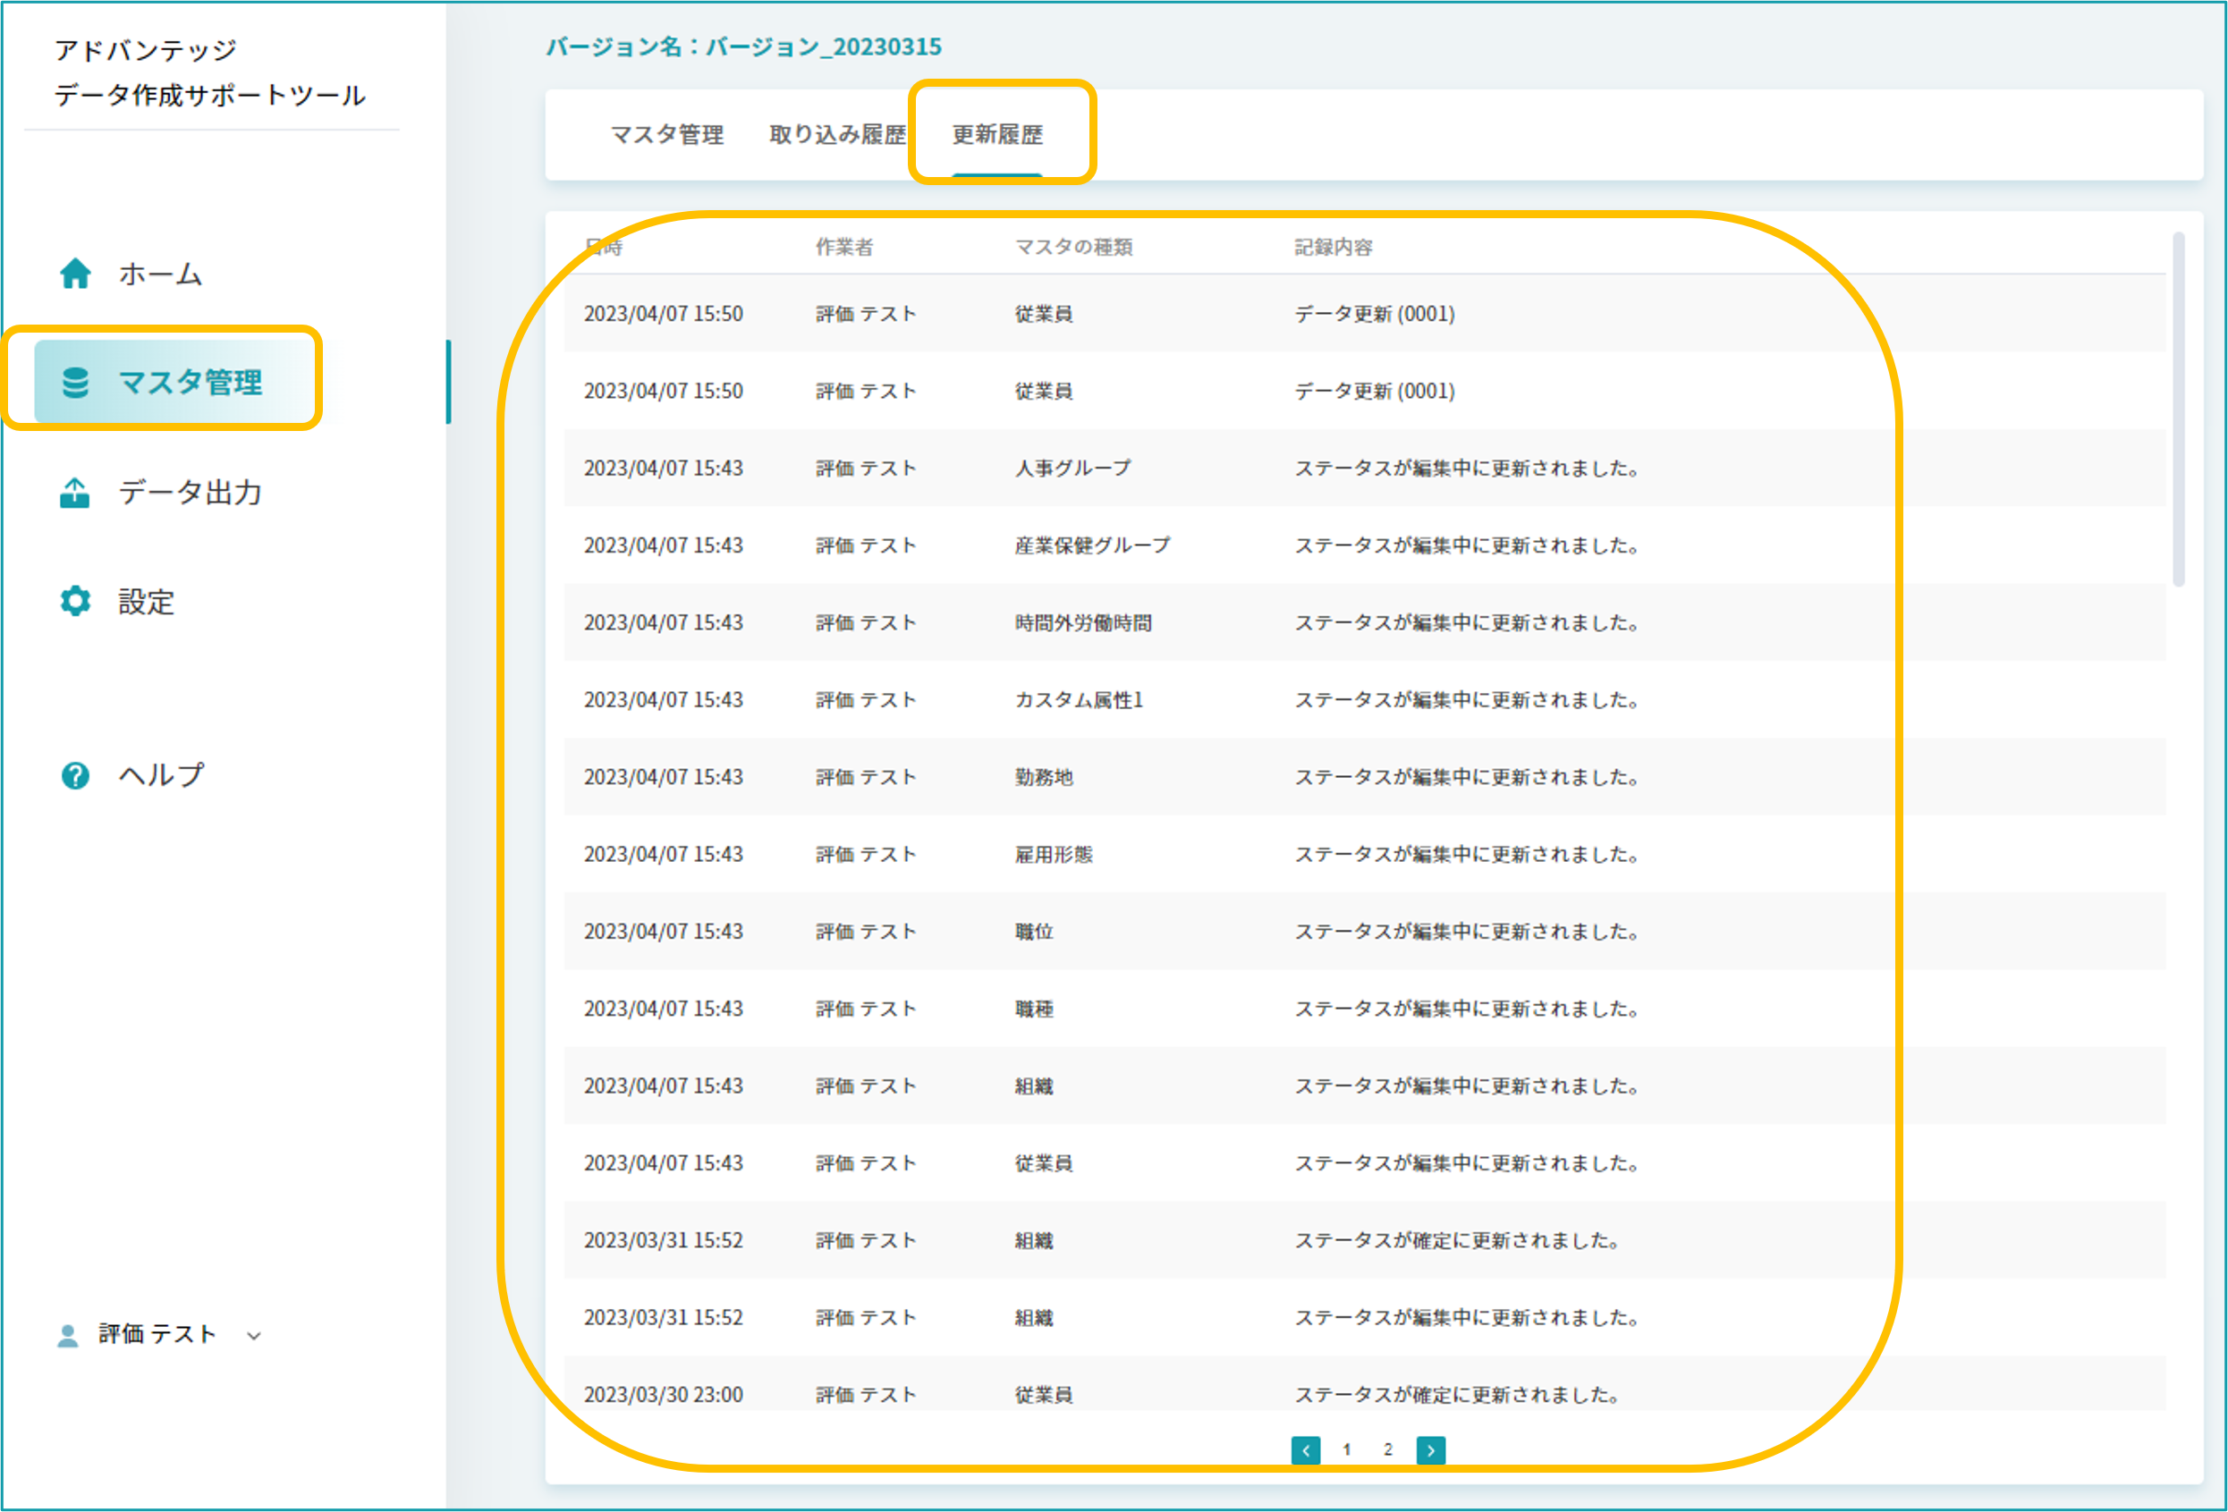Click the マスタ管理 database icon in sidebar

coord(75,383)
